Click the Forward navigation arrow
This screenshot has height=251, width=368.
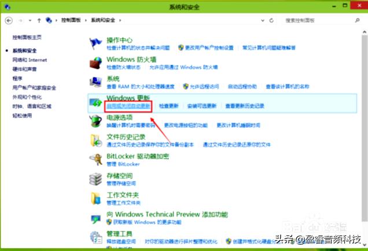pos(21,21)
